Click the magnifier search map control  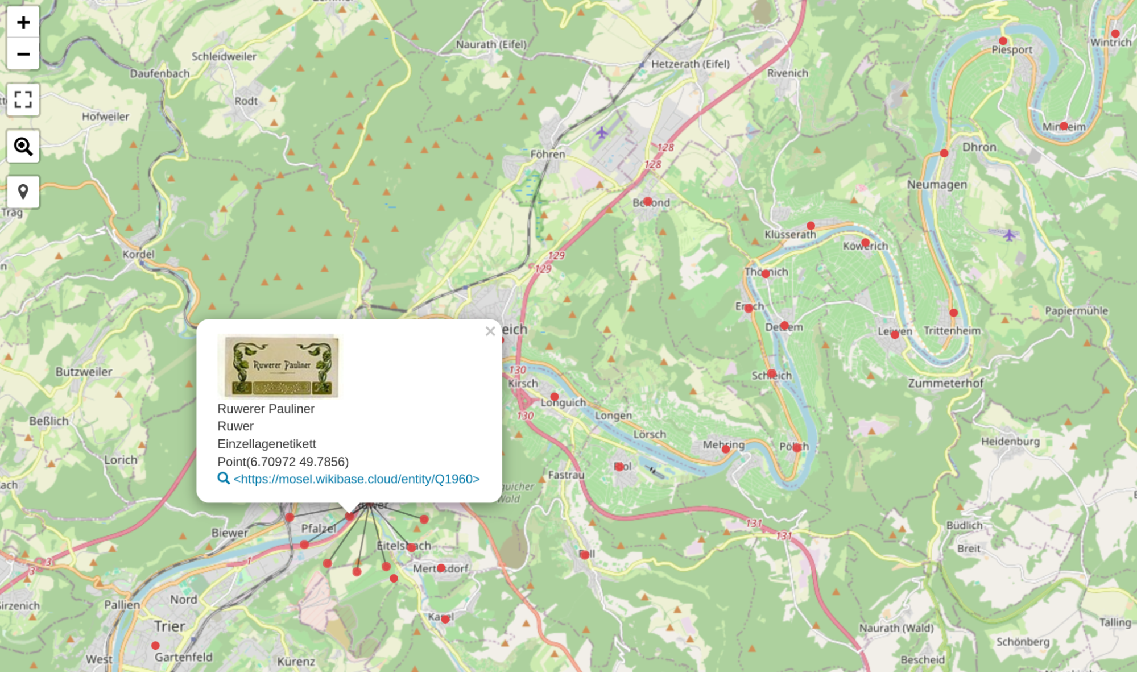pos(23,147)
